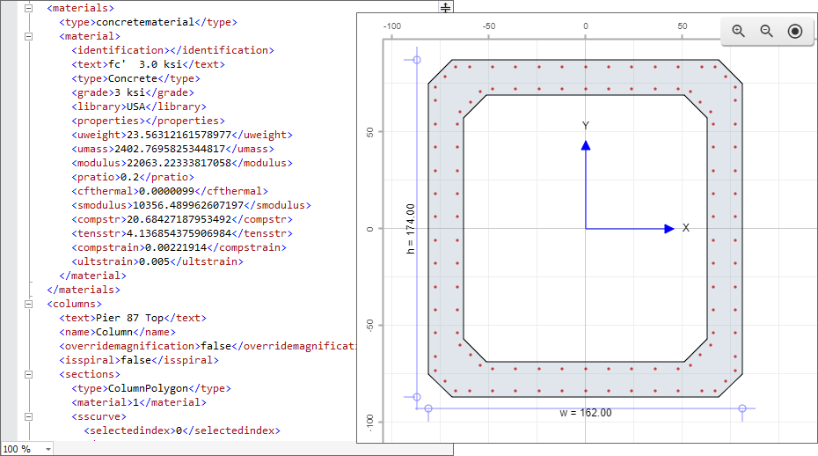The image size is (818, 456).
Task: Open the 100 % zoom dropdown
Action: click(48, 449)
